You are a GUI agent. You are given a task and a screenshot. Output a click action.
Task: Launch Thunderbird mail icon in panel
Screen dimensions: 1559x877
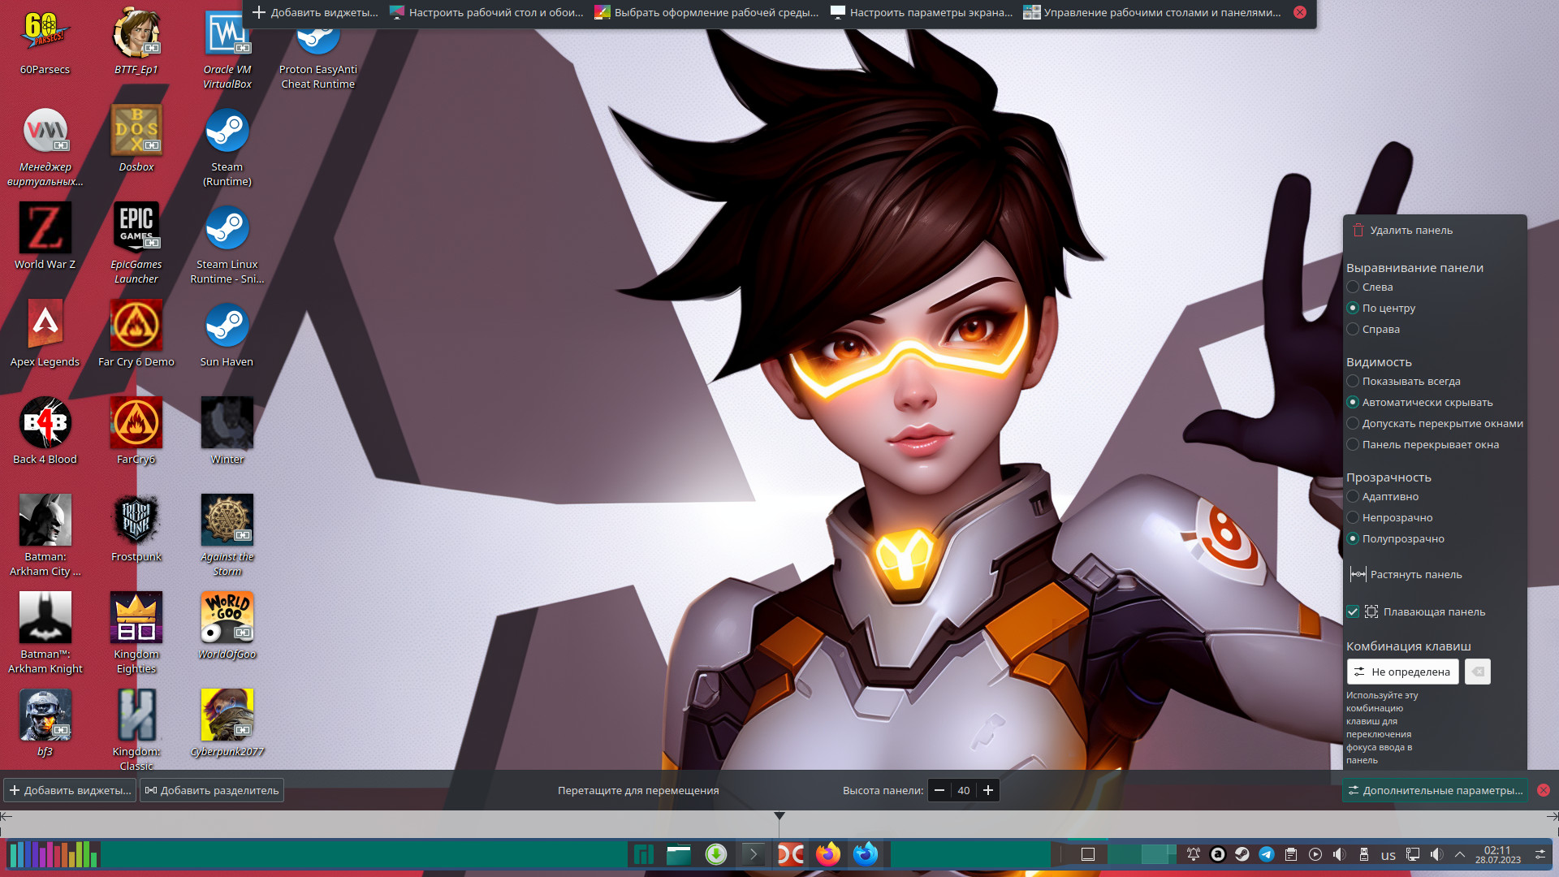tap(866, 854)
